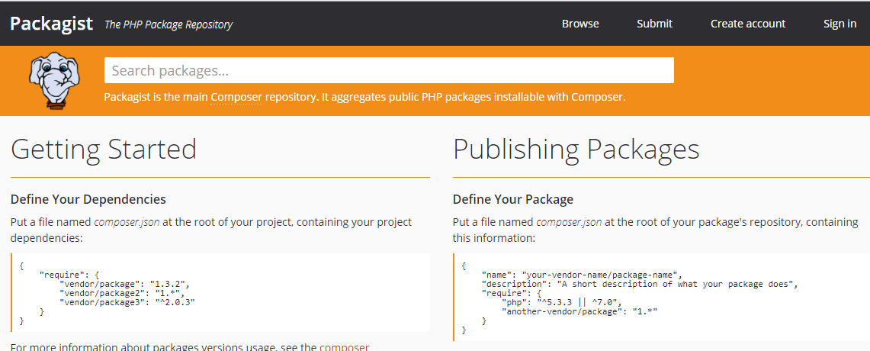Viewport: 870px width, 351px height.
Task: Select the Define Your Dependencies subheading
Action: (88, 199)
